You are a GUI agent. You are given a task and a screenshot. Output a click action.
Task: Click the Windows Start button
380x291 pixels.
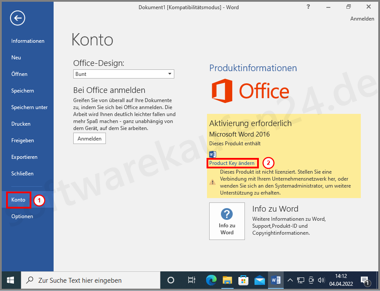tap(10, 281)
